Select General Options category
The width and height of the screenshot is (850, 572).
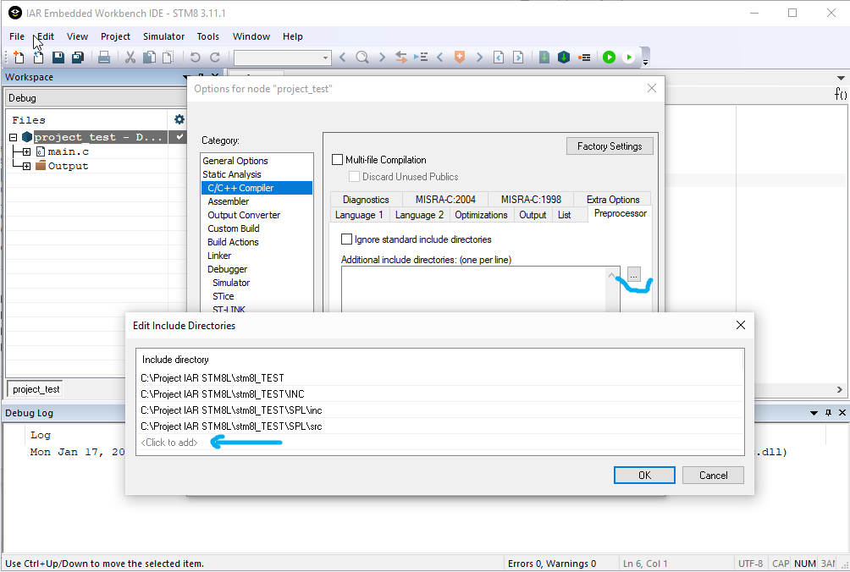point(235,161)
